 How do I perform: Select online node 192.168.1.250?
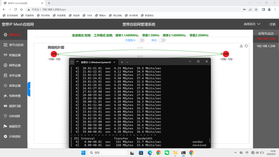[266, 39]
